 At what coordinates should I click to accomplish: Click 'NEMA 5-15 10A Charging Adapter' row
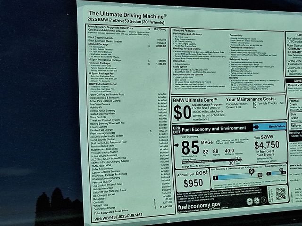pos(110,162)
